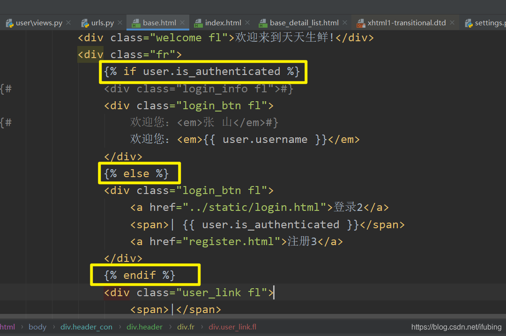The height and width of the screenshot is (336, 506).
Task: Click the HTML file icon on base.html tab
Action: pos(136,23)
